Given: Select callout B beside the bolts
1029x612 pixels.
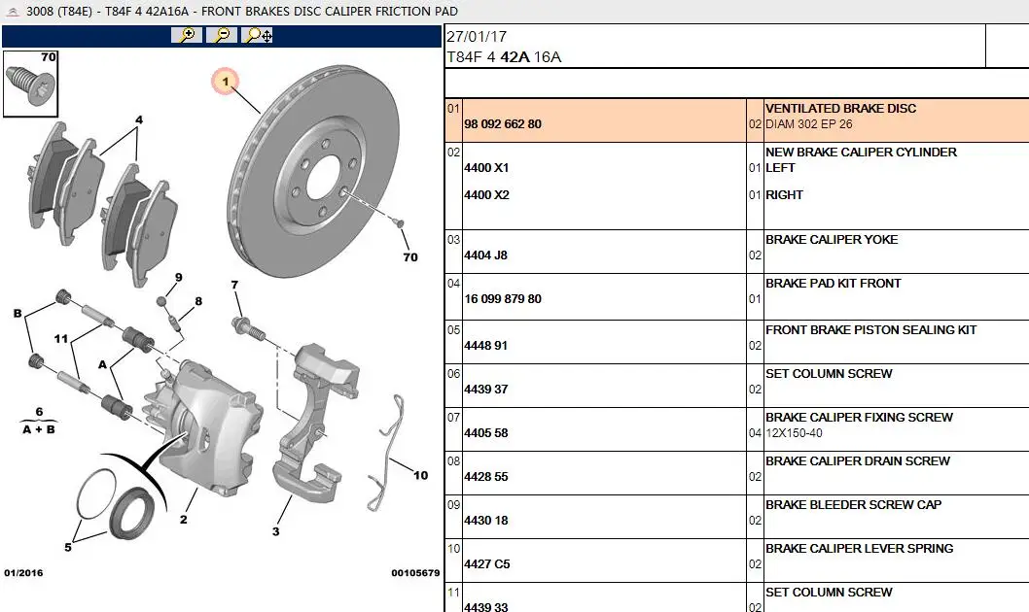Looking at the screenshot, I should click(x=18, y=313).
